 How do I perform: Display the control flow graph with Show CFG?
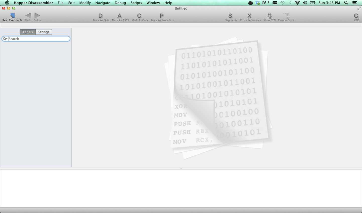pyautogui.click(x=269, y=16)
